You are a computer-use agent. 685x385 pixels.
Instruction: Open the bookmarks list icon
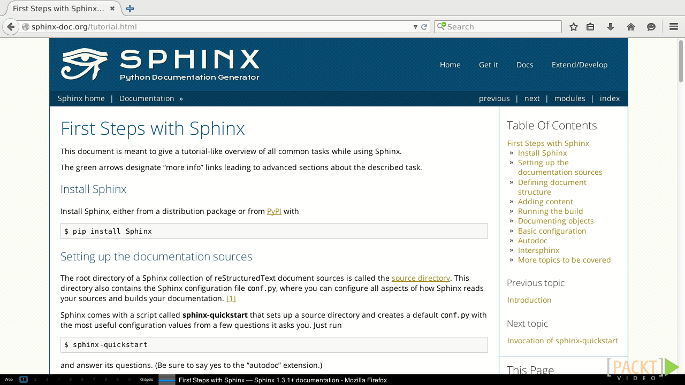pos(590,27)
